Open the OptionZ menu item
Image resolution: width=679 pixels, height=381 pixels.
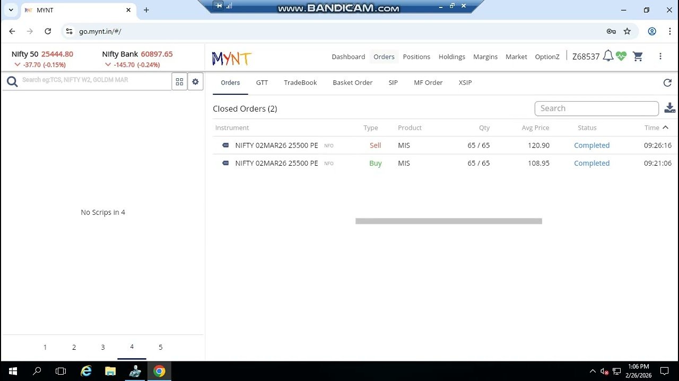pyautogui.click(x=547, y=57)
